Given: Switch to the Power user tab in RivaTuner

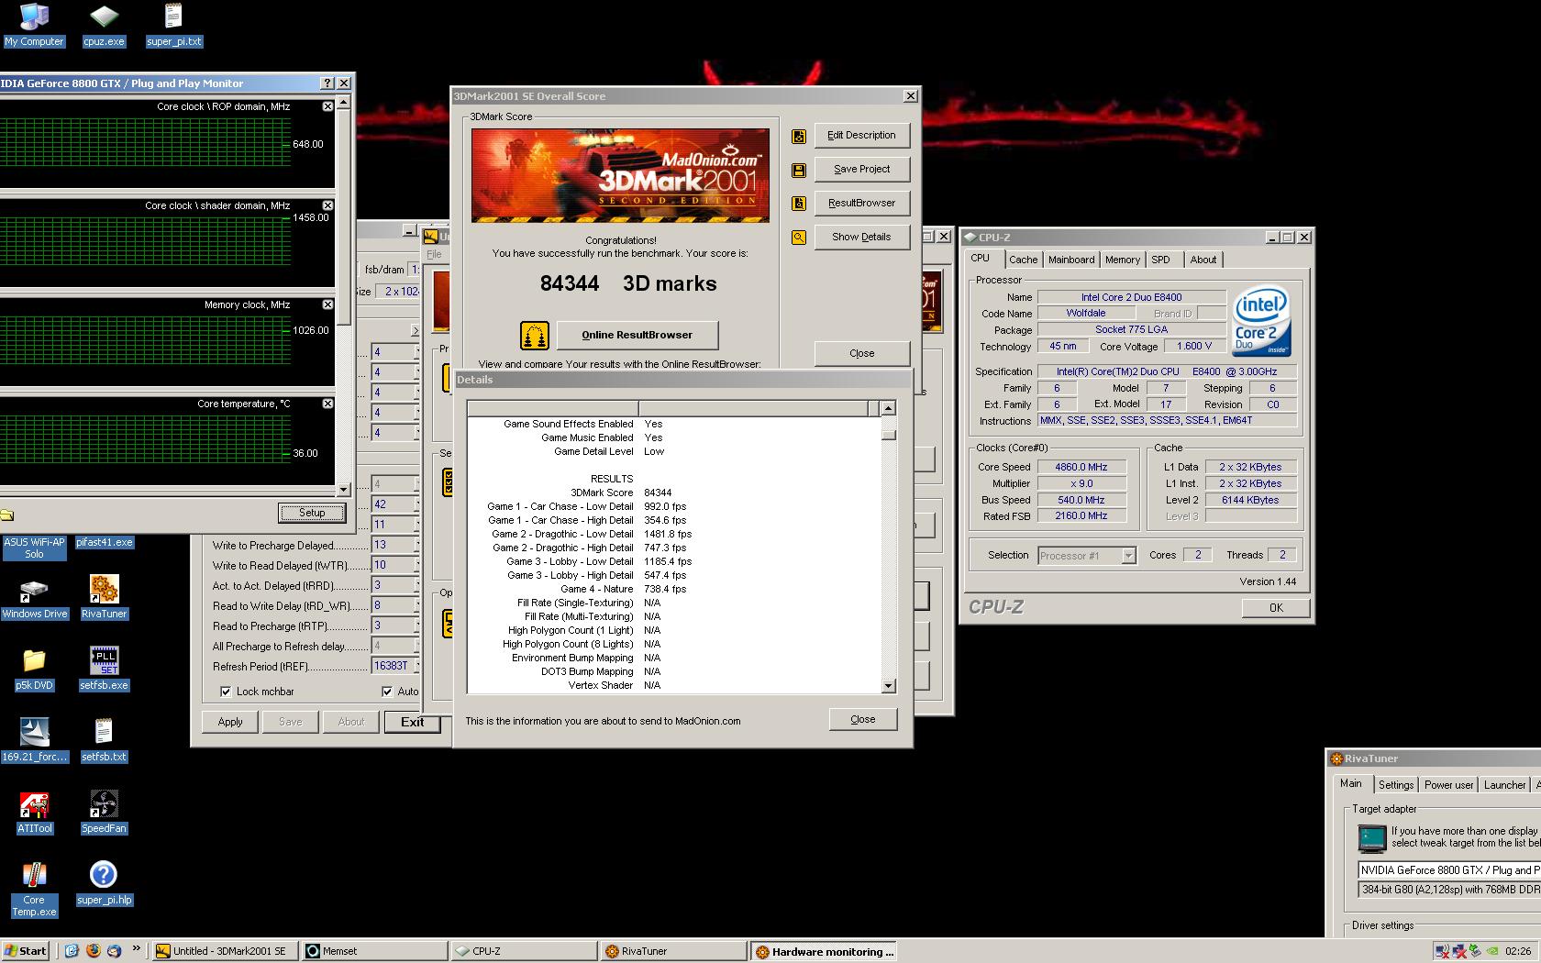Looking at the screenshot, I should 1448,785.
